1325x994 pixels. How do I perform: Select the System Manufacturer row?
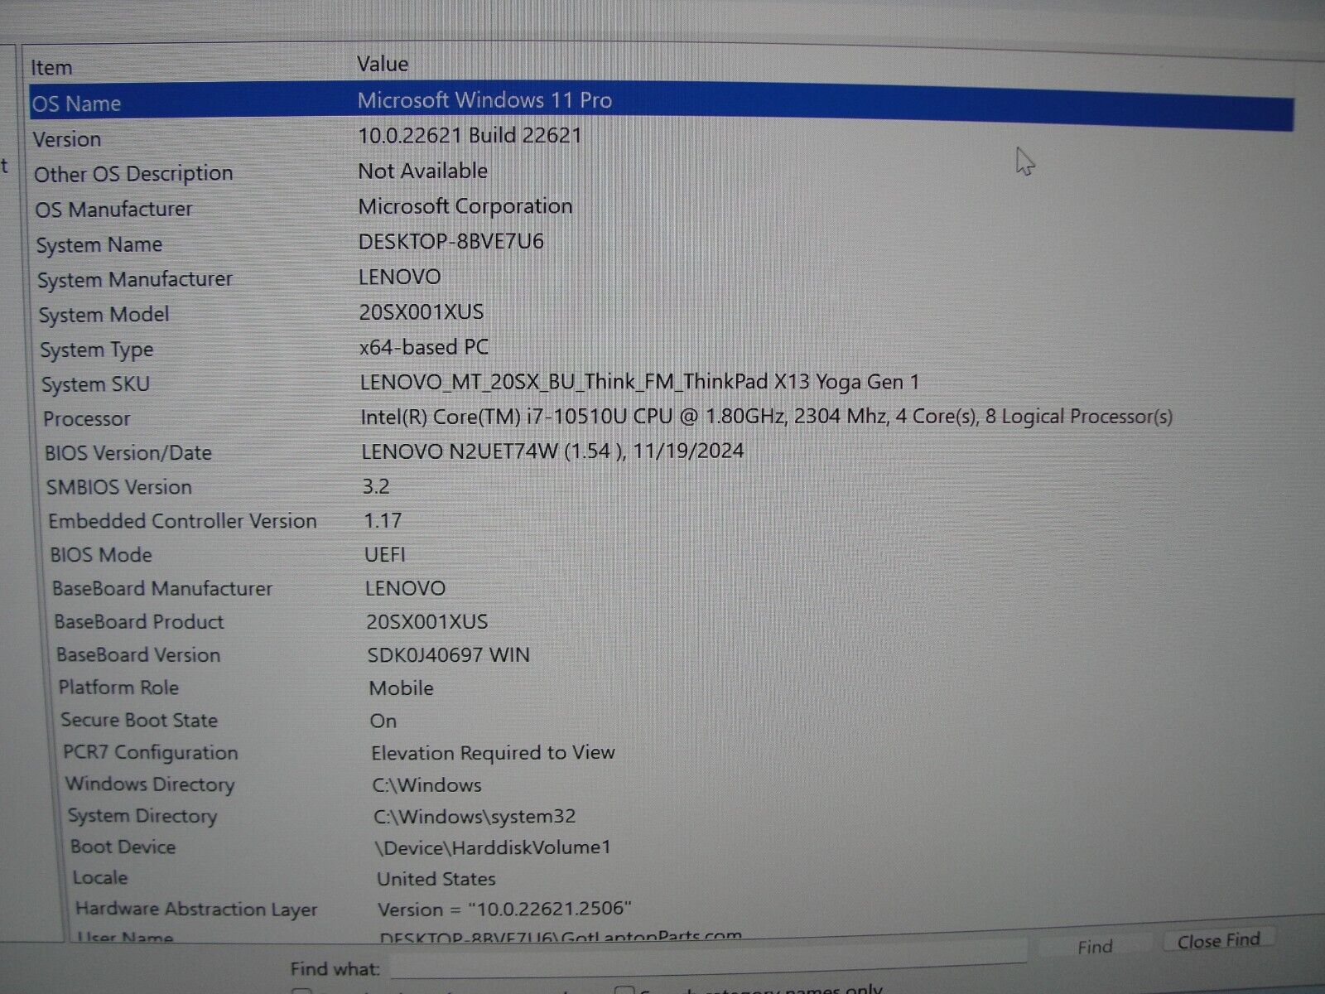(x=134, y=280)
